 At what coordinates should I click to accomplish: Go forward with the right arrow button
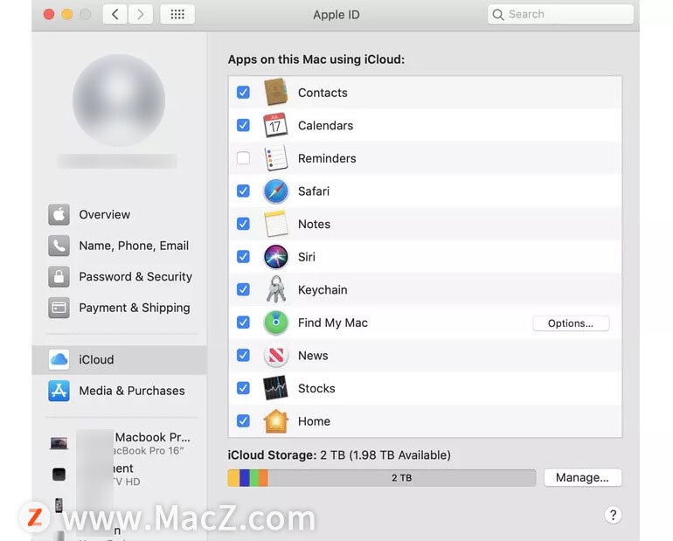coord(141,15)
